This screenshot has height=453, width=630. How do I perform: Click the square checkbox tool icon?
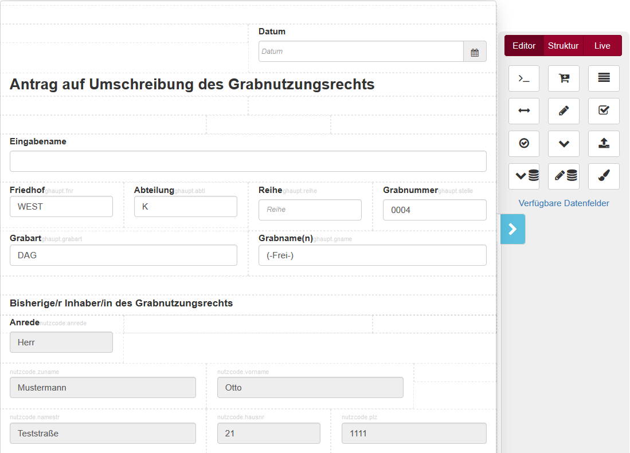coord(604,111)
